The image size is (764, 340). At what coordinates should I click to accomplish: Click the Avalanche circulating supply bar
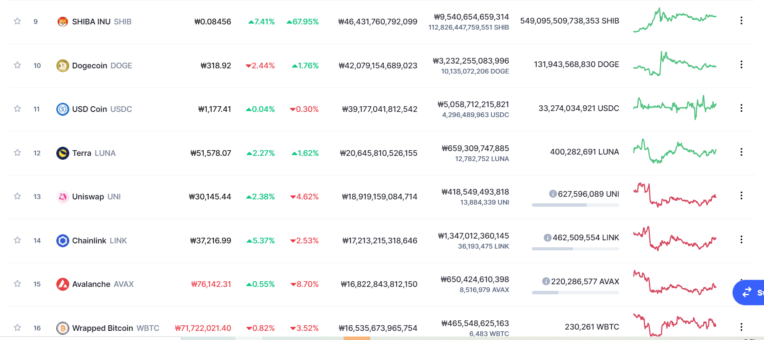click(x=576, y=293)
